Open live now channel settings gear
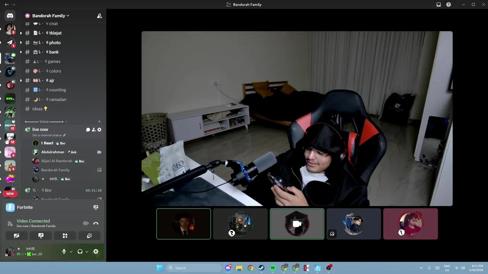Screen dimensions: 488x274 coord(100,130)
